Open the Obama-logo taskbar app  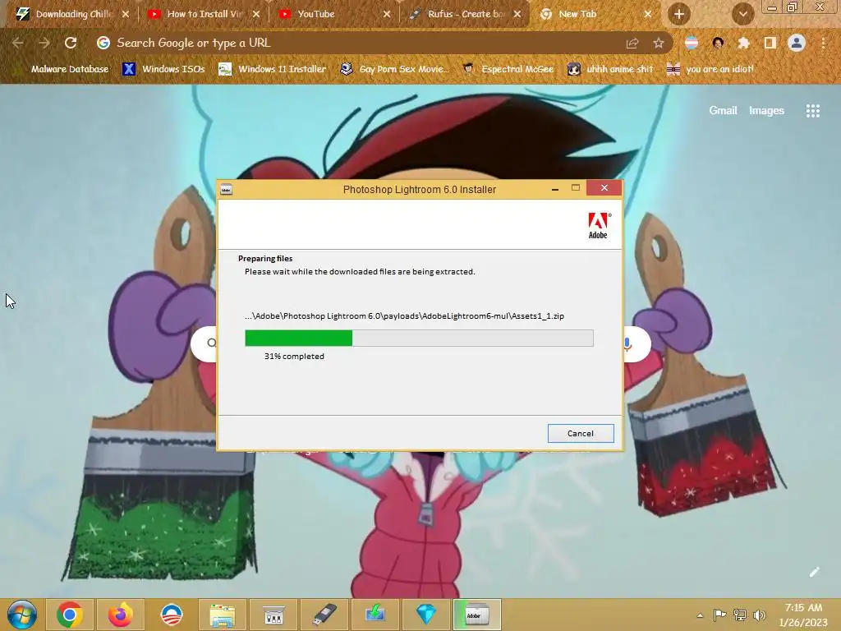pos(172,615)
